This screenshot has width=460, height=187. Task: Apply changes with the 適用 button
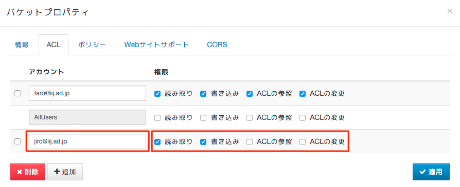(x=431, y=172)
